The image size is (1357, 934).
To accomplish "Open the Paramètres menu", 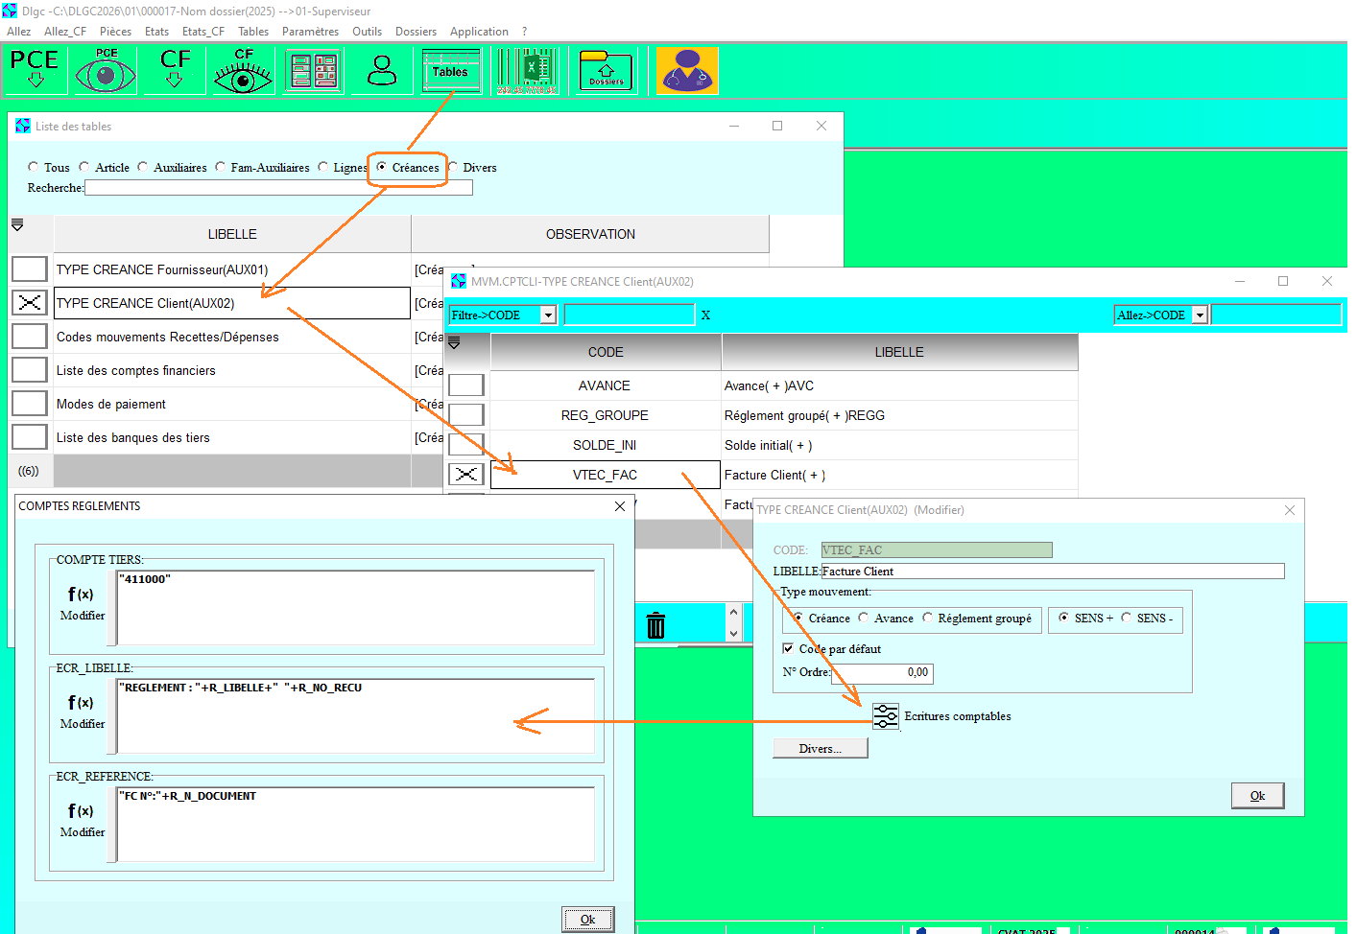I will pyautogui.click(x=310, y=32).
